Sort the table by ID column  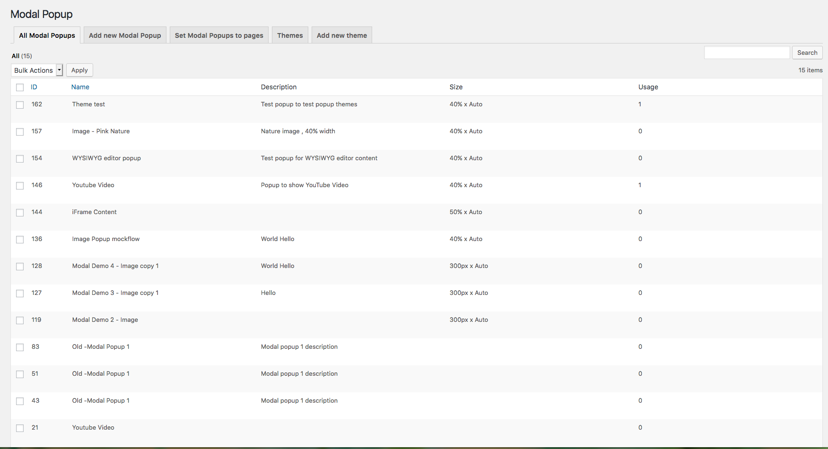pyautogui.click(x=34, y=87)
